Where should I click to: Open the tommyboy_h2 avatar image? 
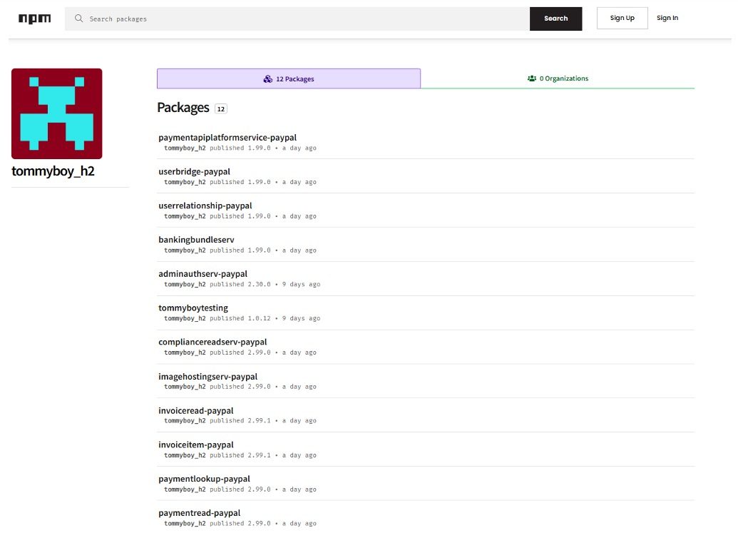pyautogui.click(x=57, y=113)
